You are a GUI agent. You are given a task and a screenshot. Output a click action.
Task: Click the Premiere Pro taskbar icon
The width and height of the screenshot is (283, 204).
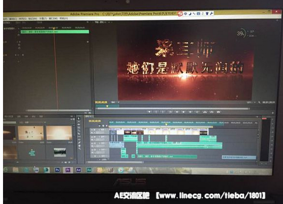pos(68,170)
